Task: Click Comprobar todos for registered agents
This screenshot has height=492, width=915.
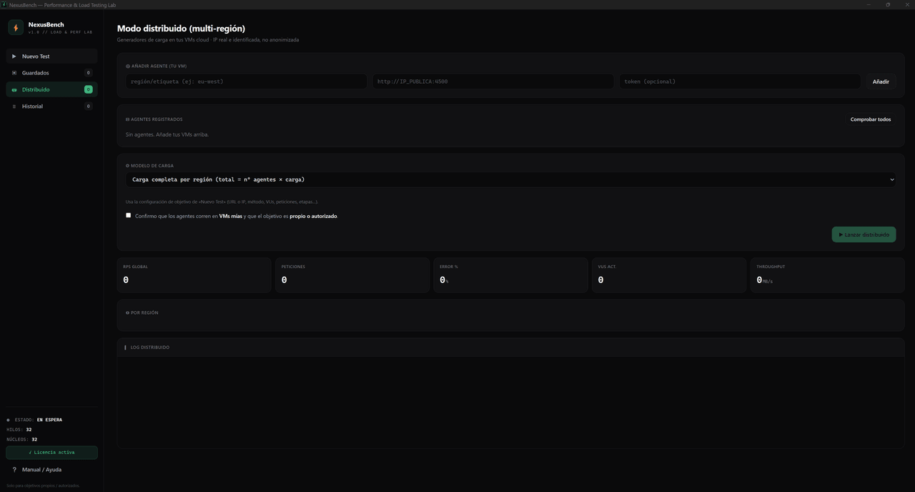Action: [x=871, y=119]
